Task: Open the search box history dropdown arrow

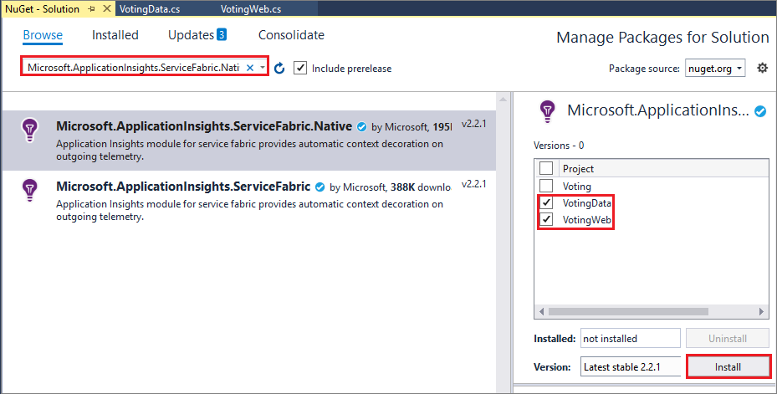Action: pyautogui.click(x=262, y=68)
